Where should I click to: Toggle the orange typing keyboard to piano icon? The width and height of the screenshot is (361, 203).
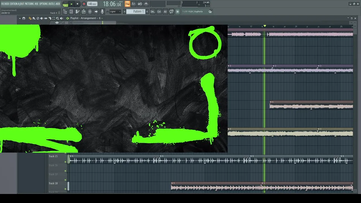127,4
